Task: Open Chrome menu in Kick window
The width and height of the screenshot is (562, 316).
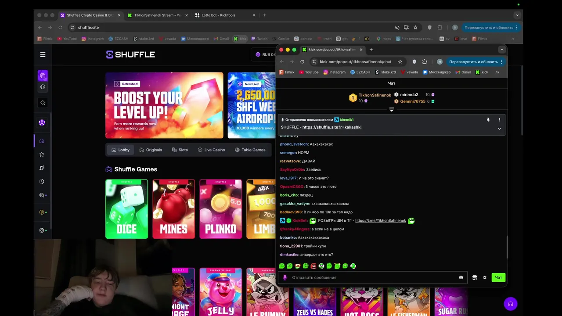Action: (501, 62)
